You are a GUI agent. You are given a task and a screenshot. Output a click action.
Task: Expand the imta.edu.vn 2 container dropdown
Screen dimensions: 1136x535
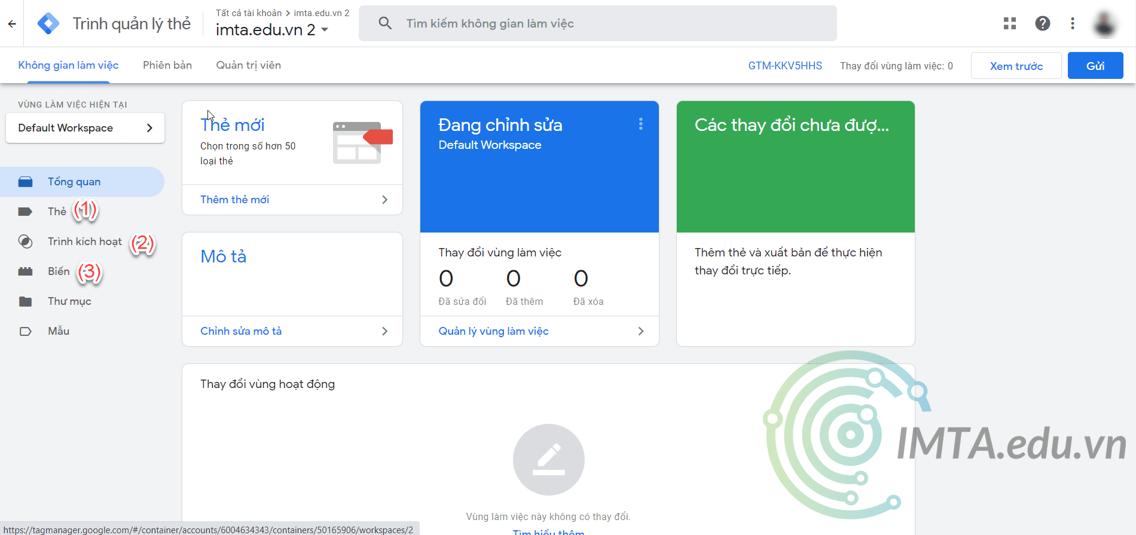[325, 29]
